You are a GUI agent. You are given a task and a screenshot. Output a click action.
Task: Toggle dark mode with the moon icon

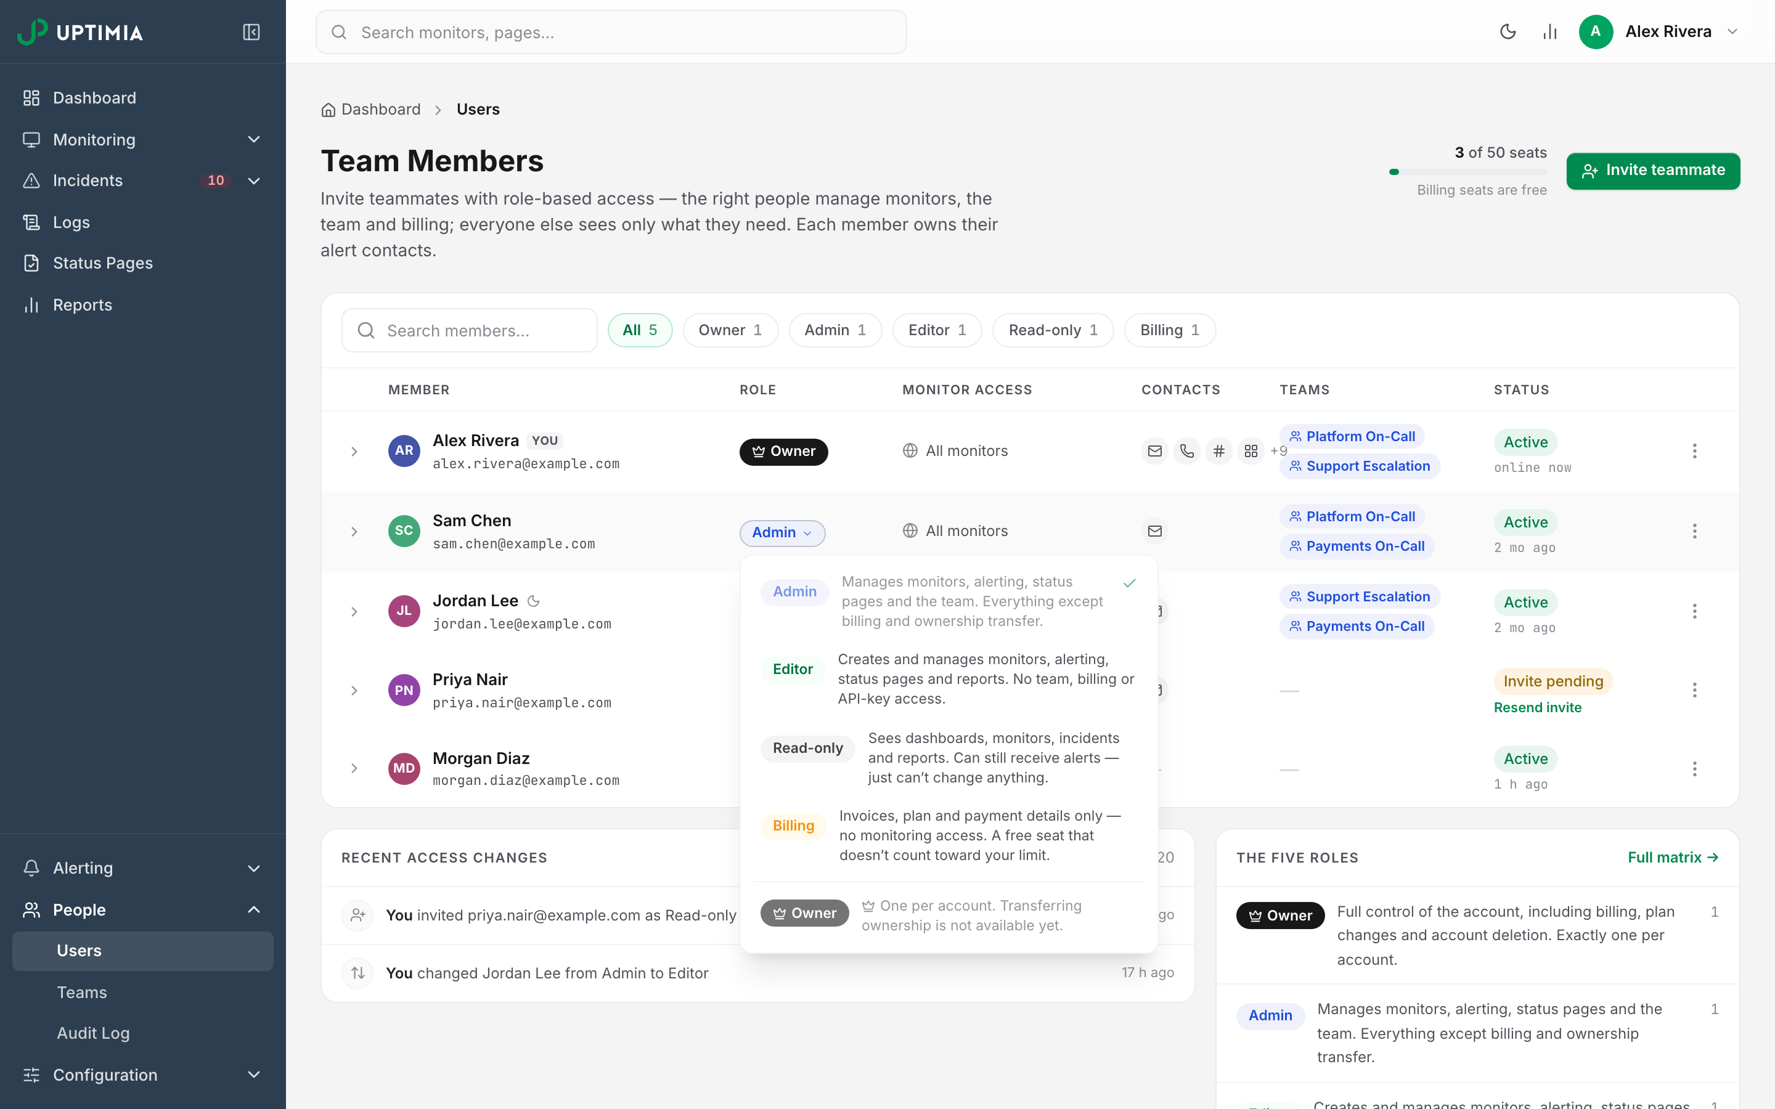[1508, 31]
